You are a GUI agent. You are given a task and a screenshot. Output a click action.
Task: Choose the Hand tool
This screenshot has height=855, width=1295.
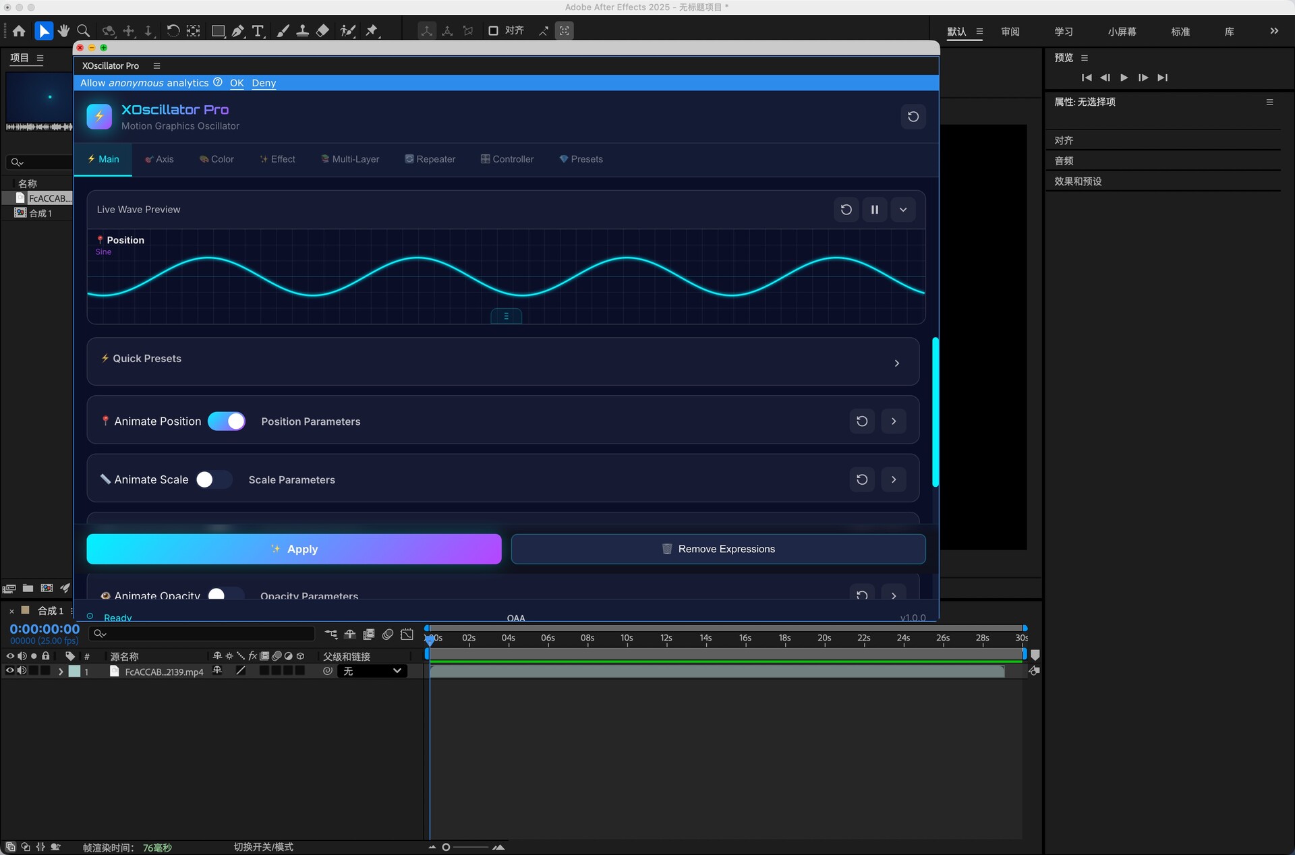tap(63, 31)
